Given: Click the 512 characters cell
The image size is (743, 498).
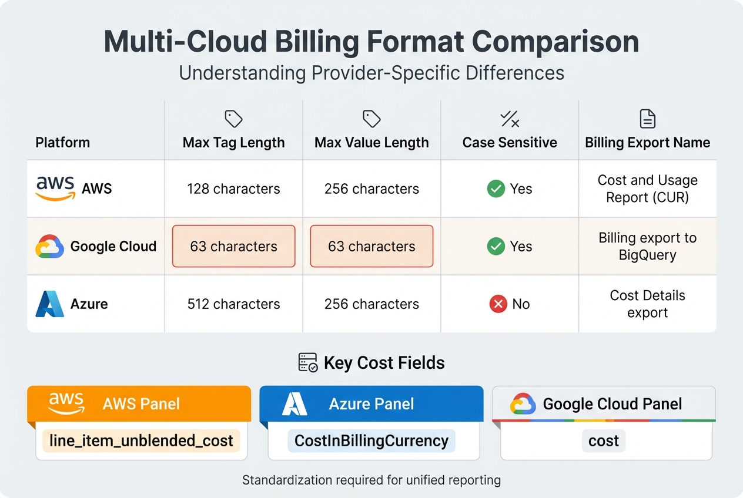Looking at the screenshot, I should click(233, 304).
